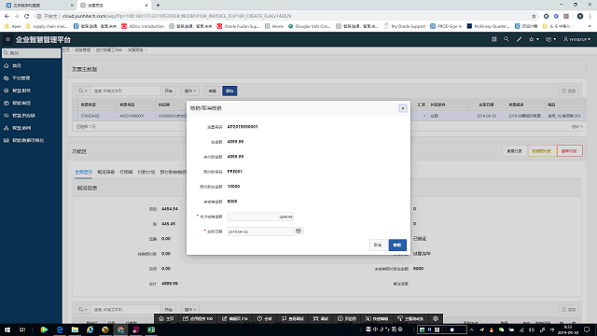Open Excel from the Windows taskbar
This screenshot has width=597, height=336.
[151, 329]
